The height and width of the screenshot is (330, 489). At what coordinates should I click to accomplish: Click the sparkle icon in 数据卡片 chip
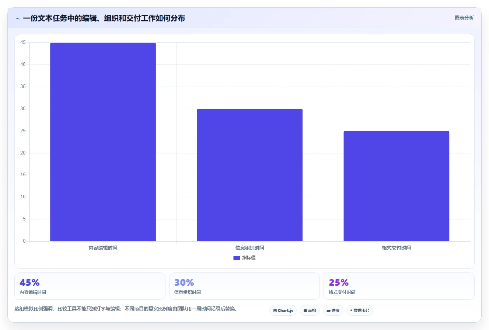351,310
